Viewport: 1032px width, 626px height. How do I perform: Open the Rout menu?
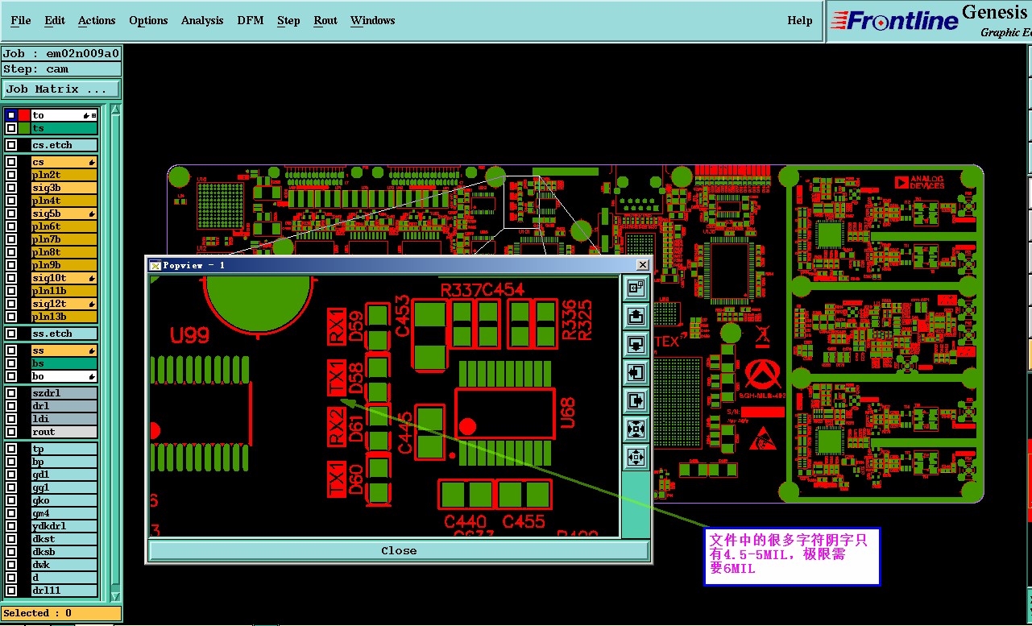[x=325, y=20]
